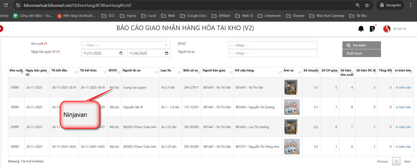Open site information icon in address bar
417x168 pixels.
coord(18,5)
